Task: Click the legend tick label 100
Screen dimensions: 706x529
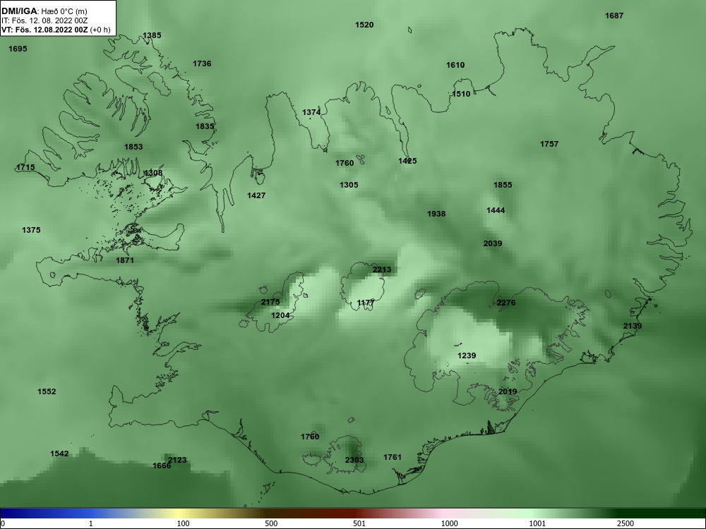Action: pyautogui.click(x=183, y=523)
